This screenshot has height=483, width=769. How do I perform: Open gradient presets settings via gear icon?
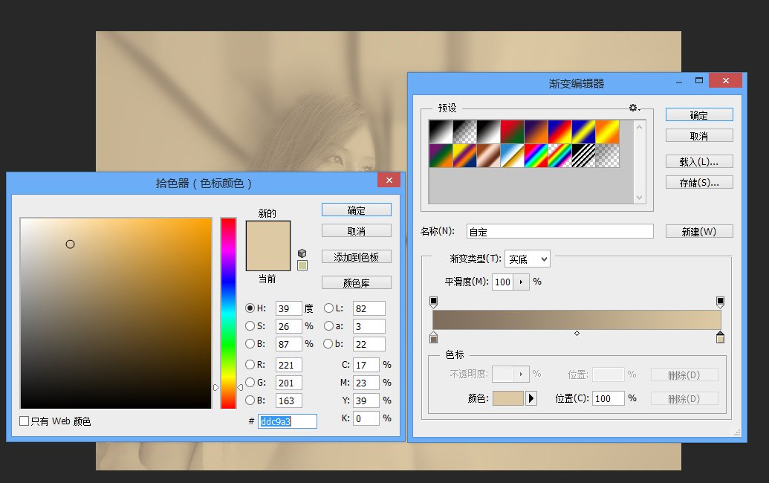pyautogui.click(x=633, y=108)
